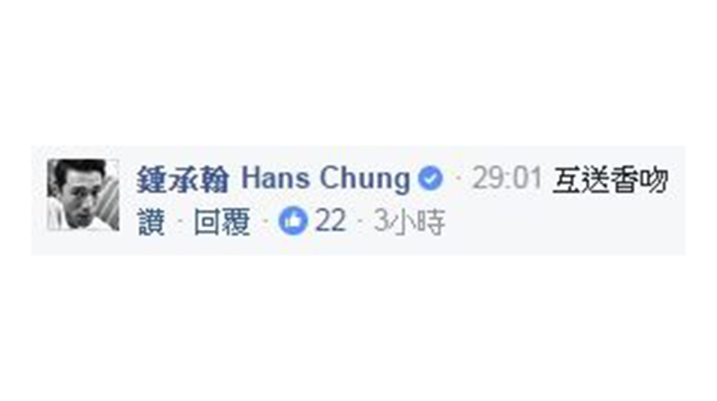View the 22 reactions count
This screenshot has height=401, width=717.
click(330, 221)
